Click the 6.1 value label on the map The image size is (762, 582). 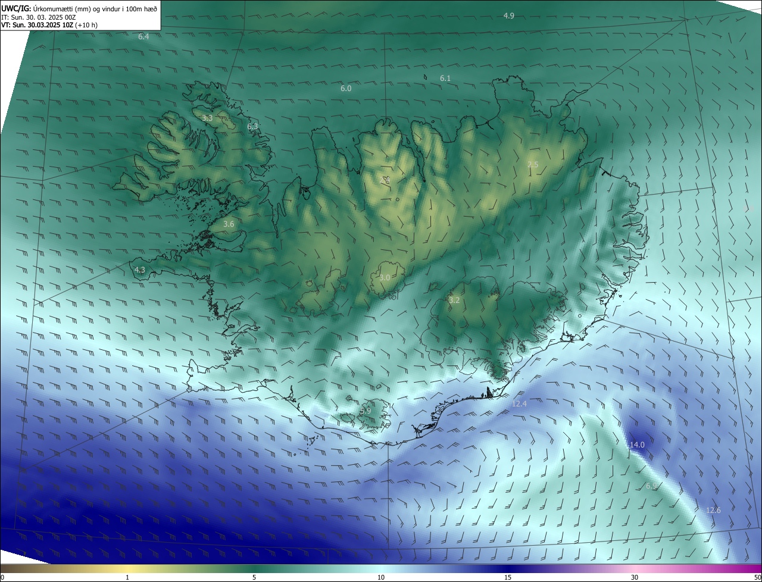pos(445,78)
